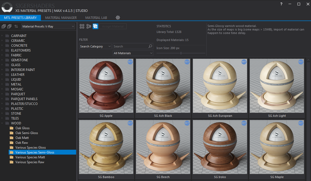
Task: Click the RT badge on SG Beech
Action: 187,123
